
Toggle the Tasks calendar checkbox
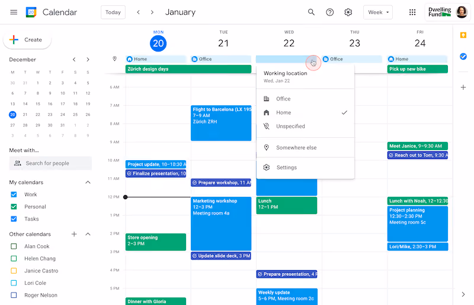tap(14, 219)
